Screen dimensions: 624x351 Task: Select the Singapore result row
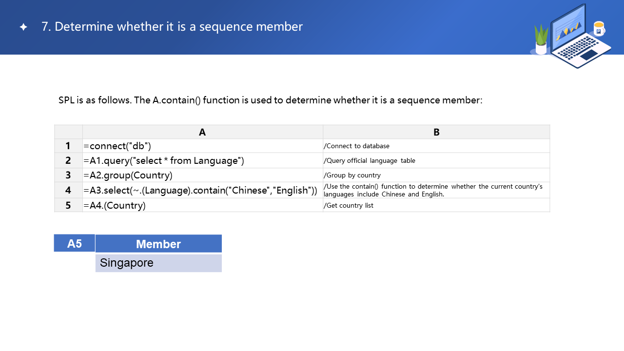(x=158, y=263)
